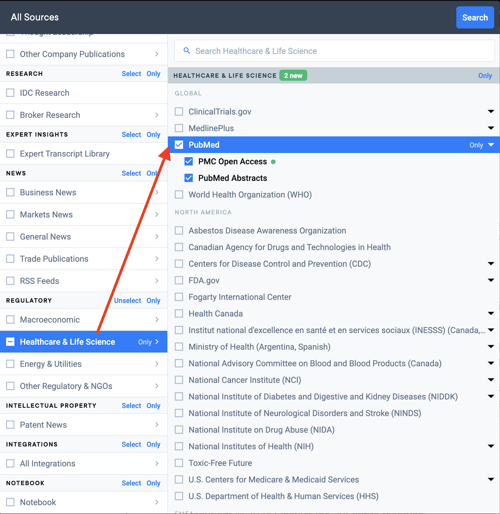Select the Healthcare & Life Science category label
500x514 pixels.
pyautogui.click(x=67, y=342)
